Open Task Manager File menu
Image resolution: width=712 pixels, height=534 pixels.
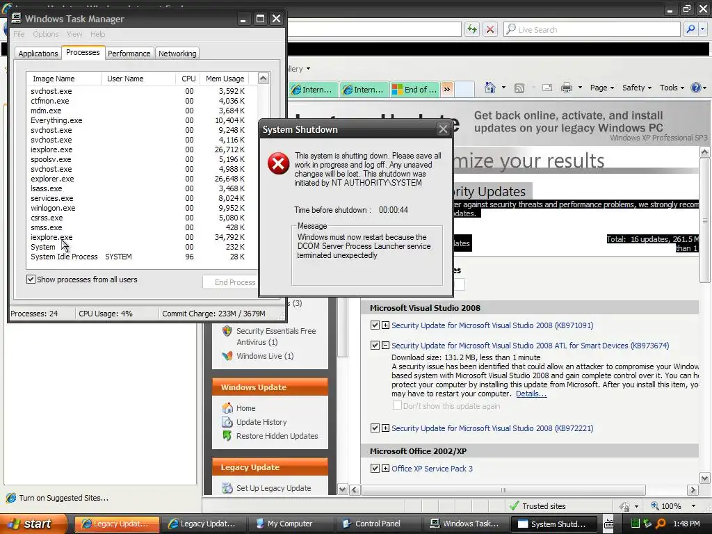point(19,34)
